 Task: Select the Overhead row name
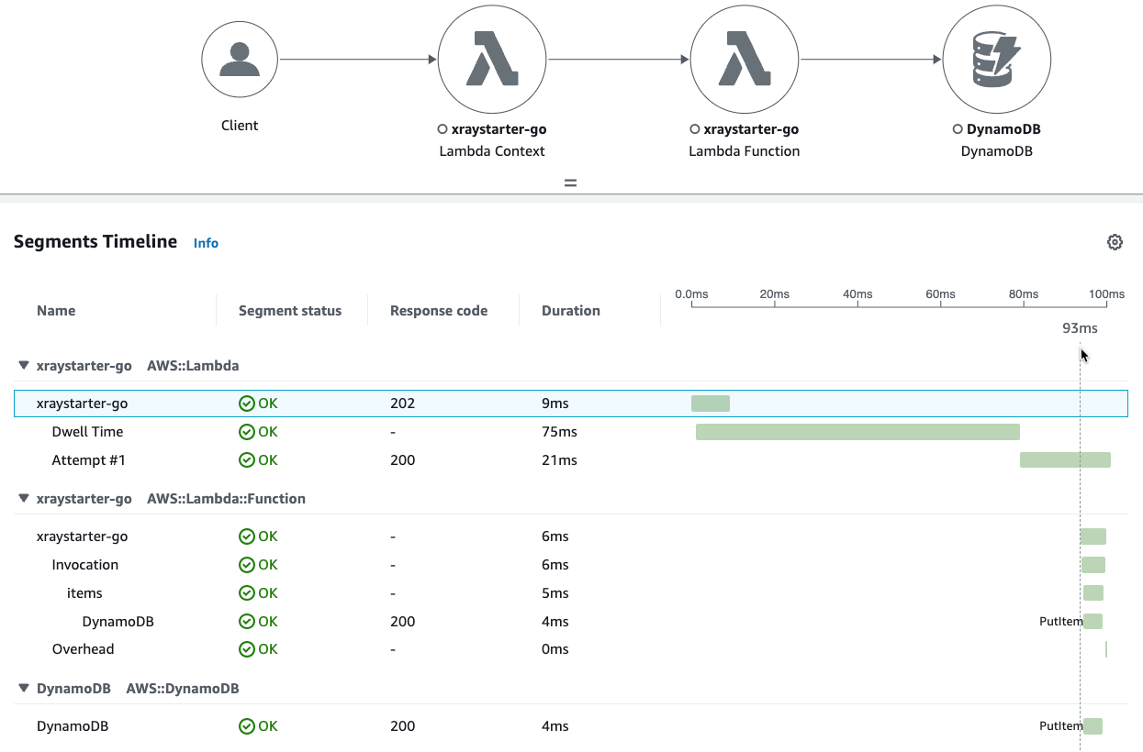pos(84,649)
